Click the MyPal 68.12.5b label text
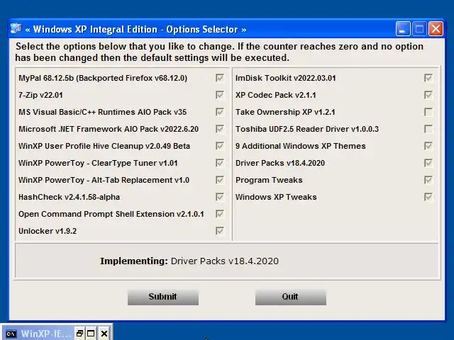Screen dimensions: 454x340 pos(103,78)
